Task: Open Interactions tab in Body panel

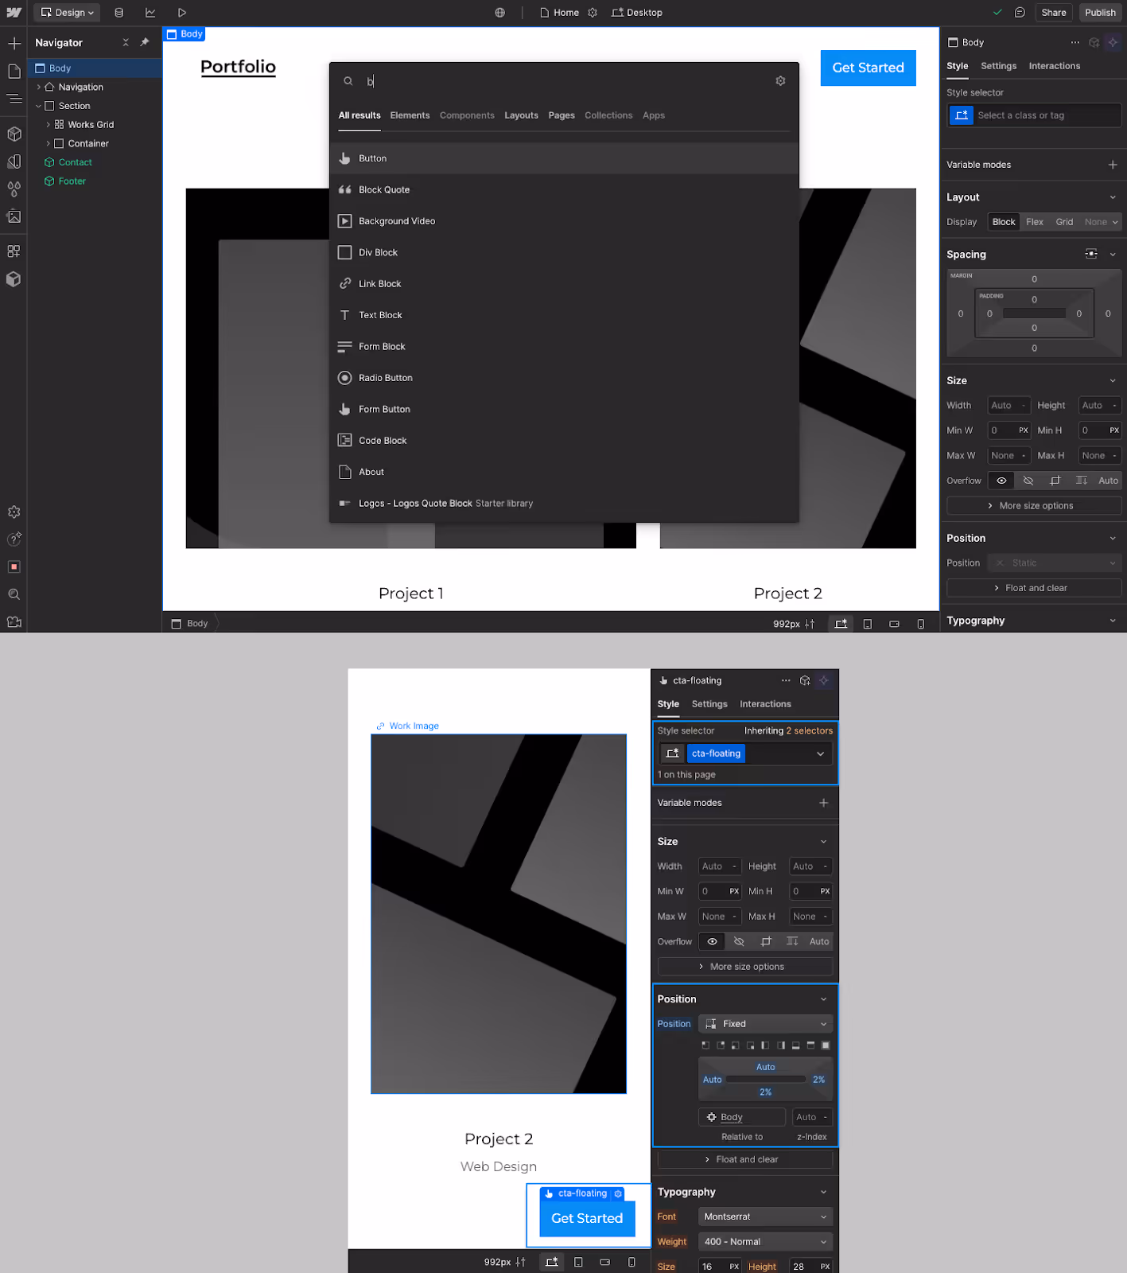Action: [1054, 66]
